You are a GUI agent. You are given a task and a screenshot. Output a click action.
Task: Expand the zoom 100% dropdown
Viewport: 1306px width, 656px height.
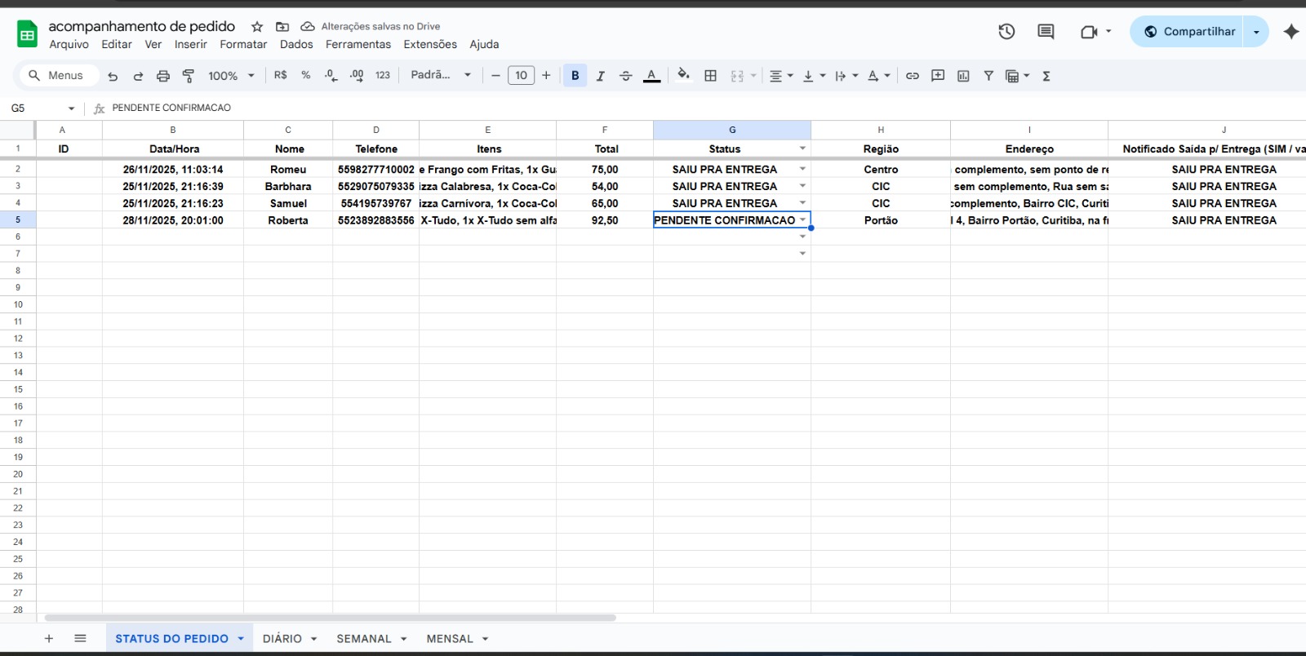coord(231,76)
